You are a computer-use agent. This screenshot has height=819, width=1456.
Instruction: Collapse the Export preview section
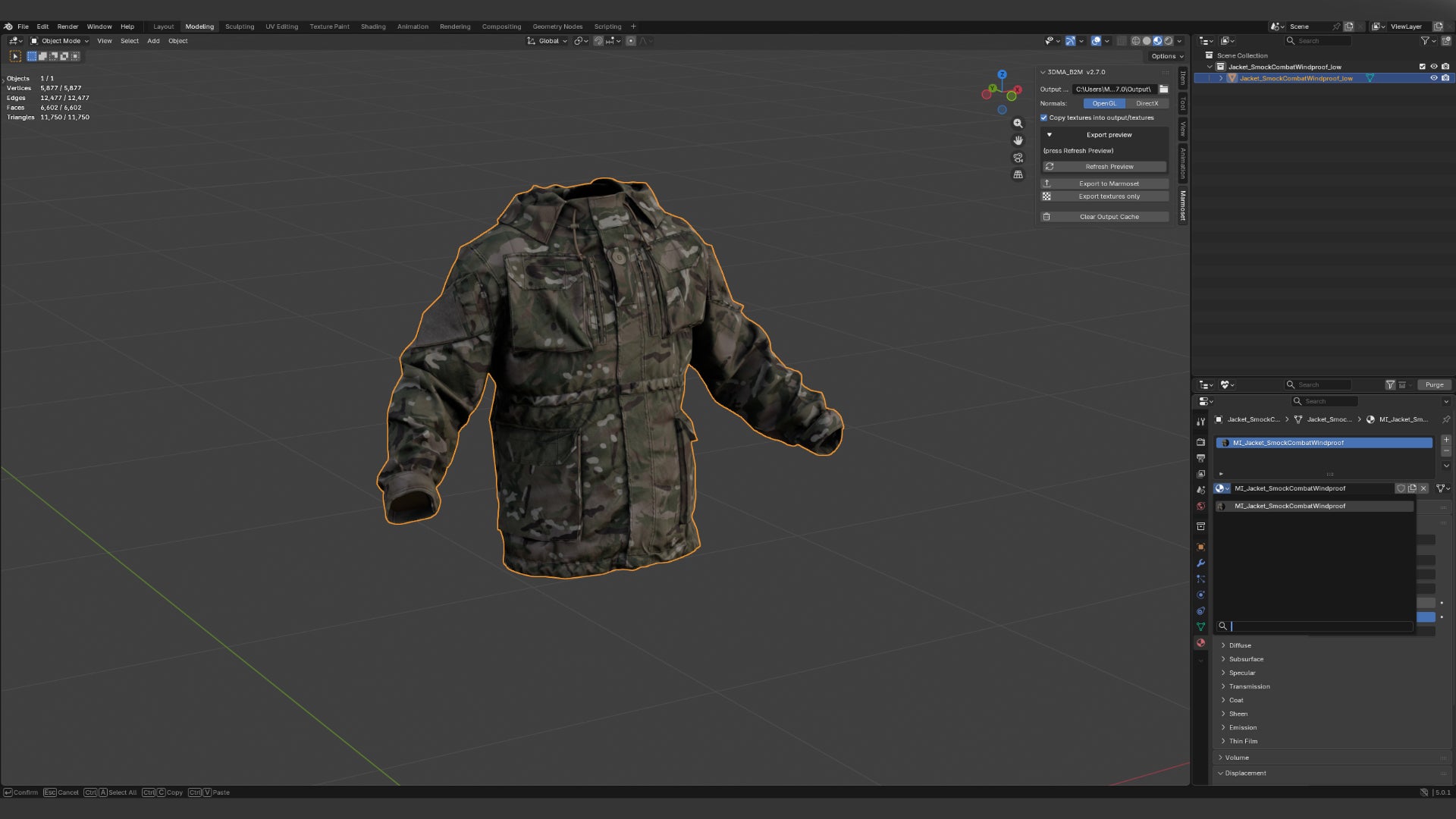click(1050, 135)
